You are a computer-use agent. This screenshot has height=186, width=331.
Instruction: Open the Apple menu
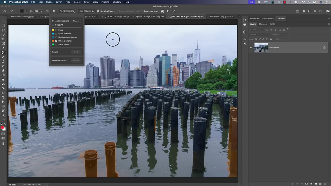pos(5,2)
